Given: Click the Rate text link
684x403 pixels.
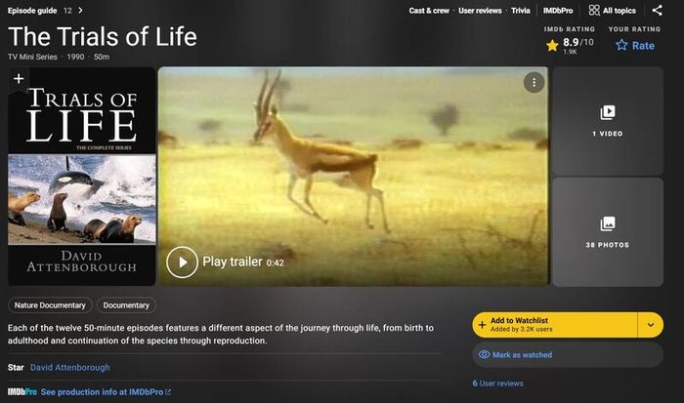Looking at the screenshot, I should pos(643,45).
